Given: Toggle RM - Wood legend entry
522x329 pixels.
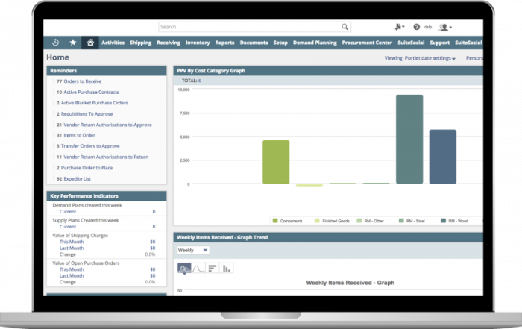Looking at the screenshot, I should (x=454, y=221).
